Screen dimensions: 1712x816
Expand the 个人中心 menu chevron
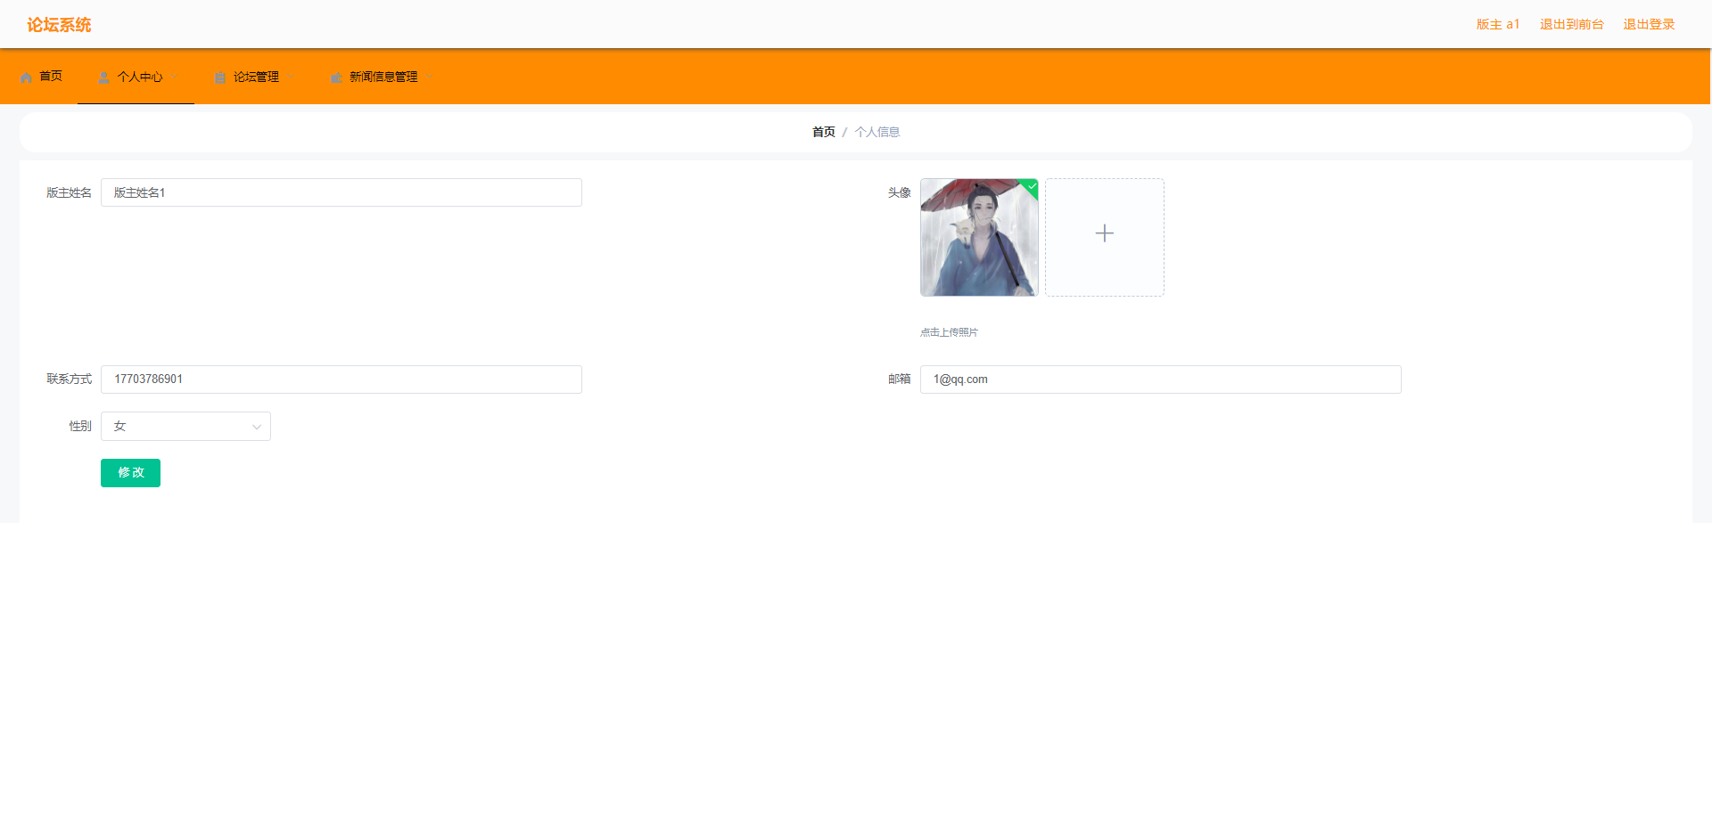[x=174, y=78]
